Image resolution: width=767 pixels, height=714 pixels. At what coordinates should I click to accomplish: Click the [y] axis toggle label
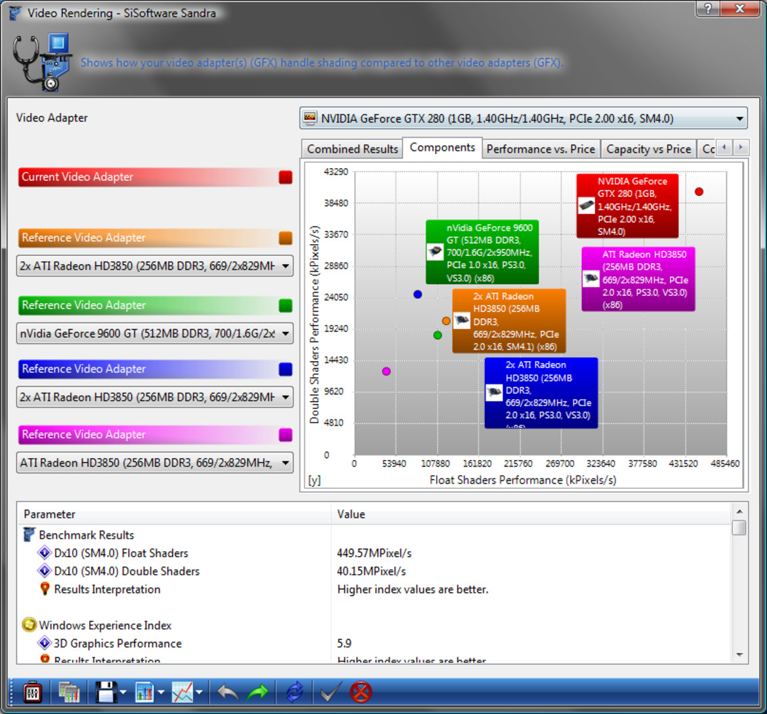tap(314, 480)
